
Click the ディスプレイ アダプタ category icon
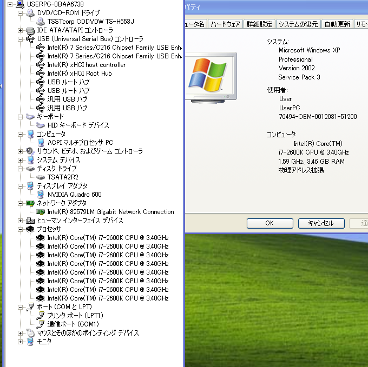[x=30, y=186]
